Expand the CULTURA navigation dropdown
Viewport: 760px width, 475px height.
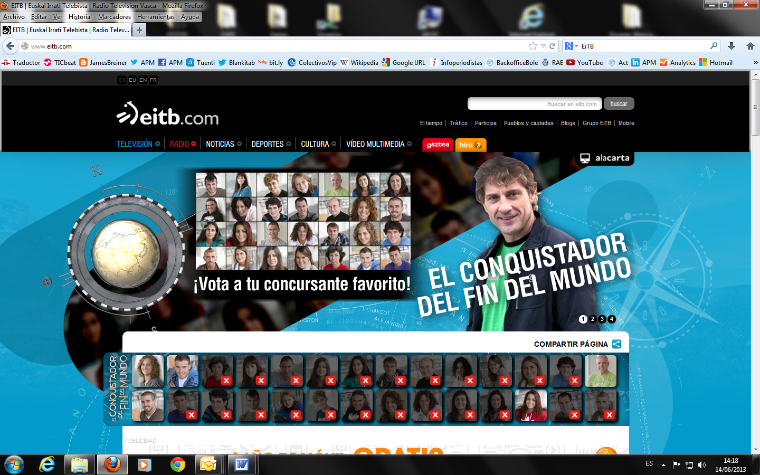tap(334, 144)
